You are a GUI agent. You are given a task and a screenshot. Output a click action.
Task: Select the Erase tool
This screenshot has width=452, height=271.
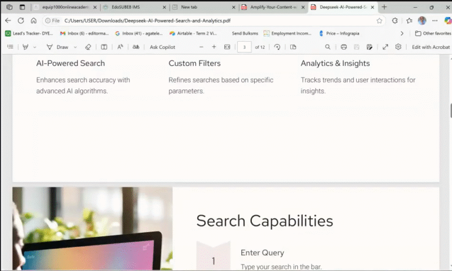88,46
